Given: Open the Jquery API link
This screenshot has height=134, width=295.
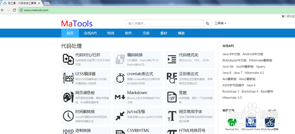Looking at the screenshot, I should coord(260,67).
